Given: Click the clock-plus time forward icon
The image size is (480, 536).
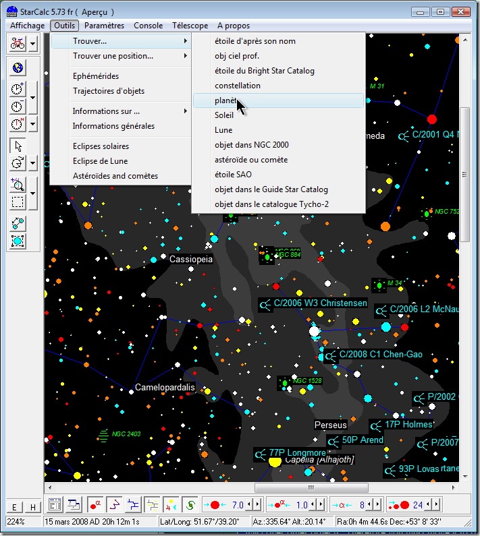Looking at the screenshot, I should pos(18,89).
